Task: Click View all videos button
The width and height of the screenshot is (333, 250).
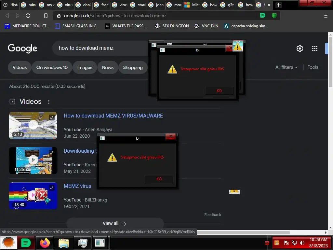Action: click(115, 223)
